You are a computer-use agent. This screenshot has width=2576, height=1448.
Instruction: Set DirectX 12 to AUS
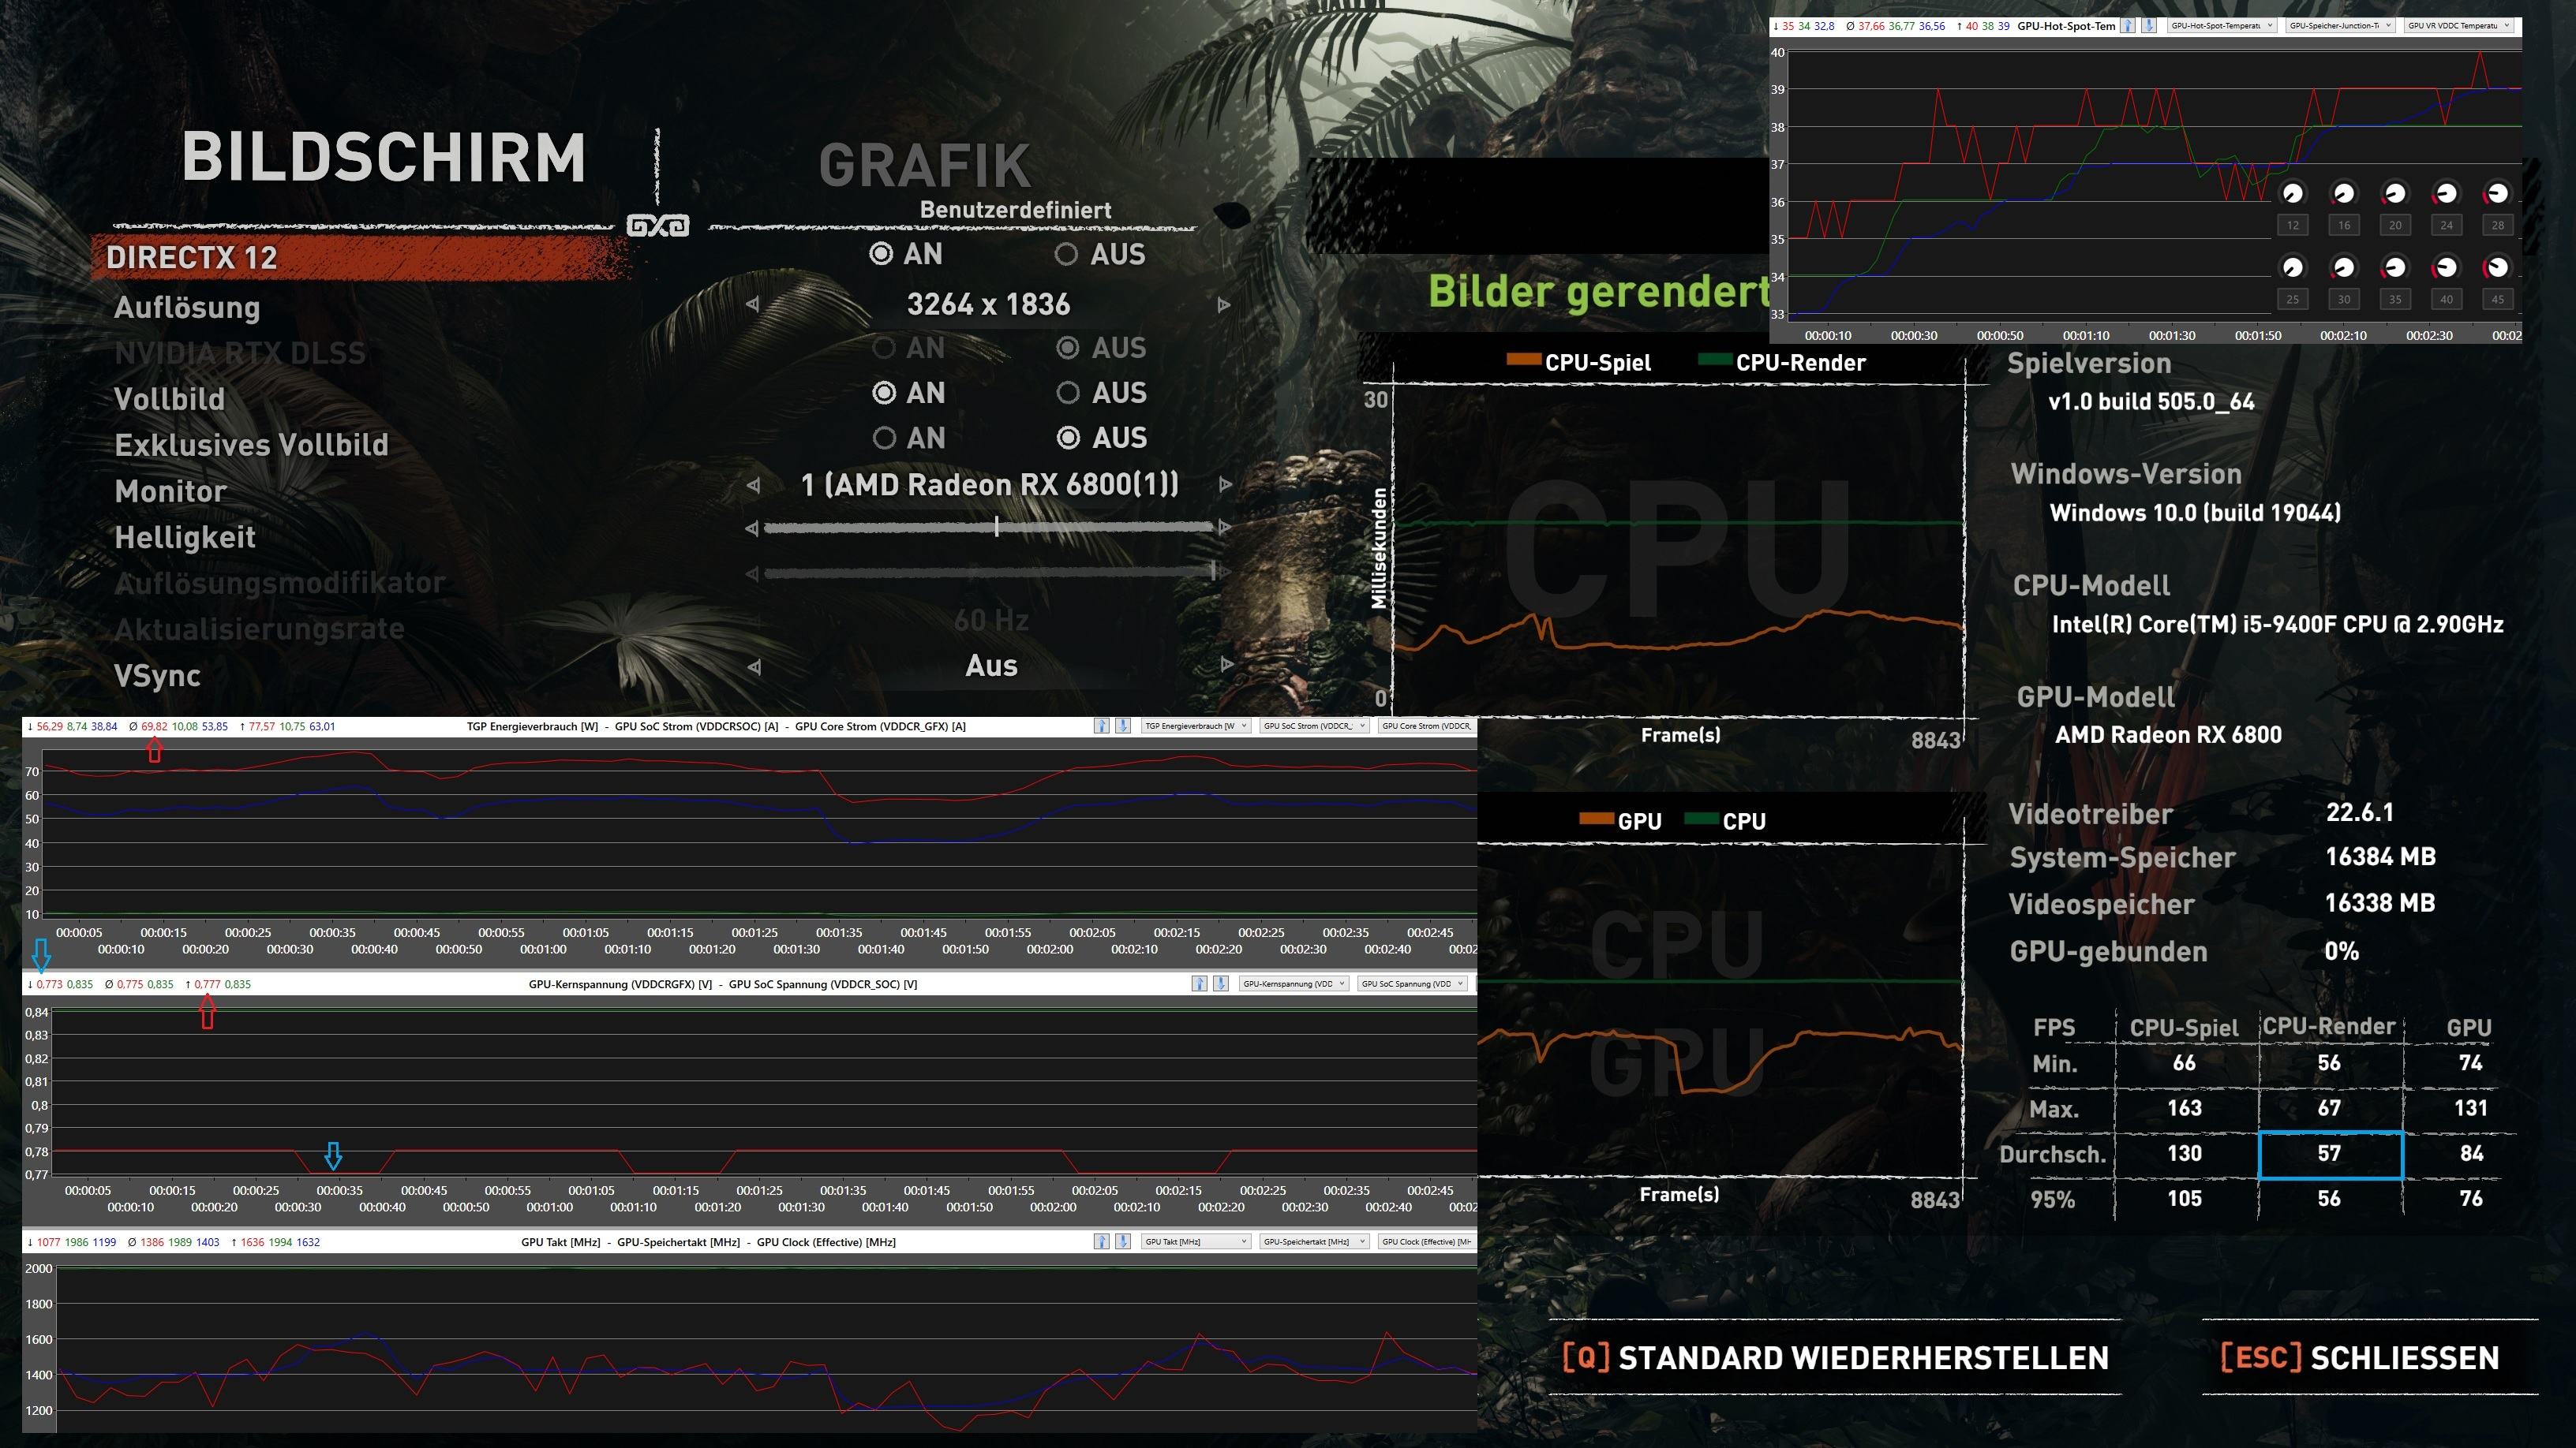click(1100, 254)
